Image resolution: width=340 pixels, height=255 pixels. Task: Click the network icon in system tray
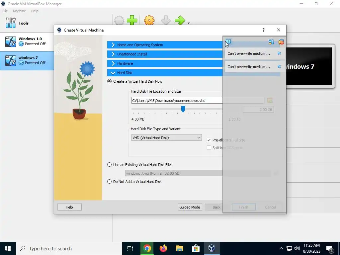pyautogui.click(x=289, y=248)
